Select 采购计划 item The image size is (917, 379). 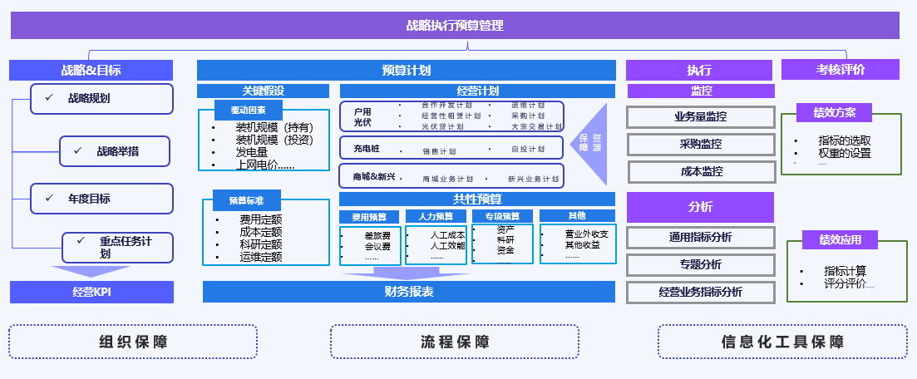(528, 116)
